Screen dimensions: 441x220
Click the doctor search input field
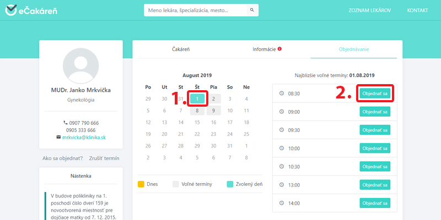[x=196, y=10]
